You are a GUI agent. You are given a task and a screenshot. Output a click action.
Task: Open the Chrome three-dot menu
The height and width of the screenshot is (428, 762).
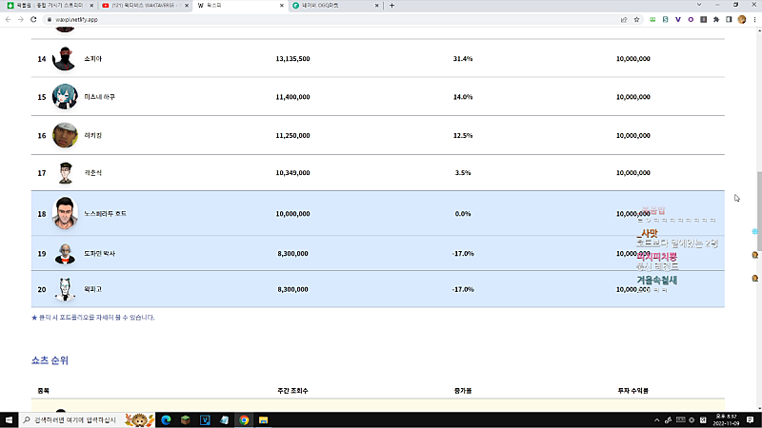click(x=754, y=19)
